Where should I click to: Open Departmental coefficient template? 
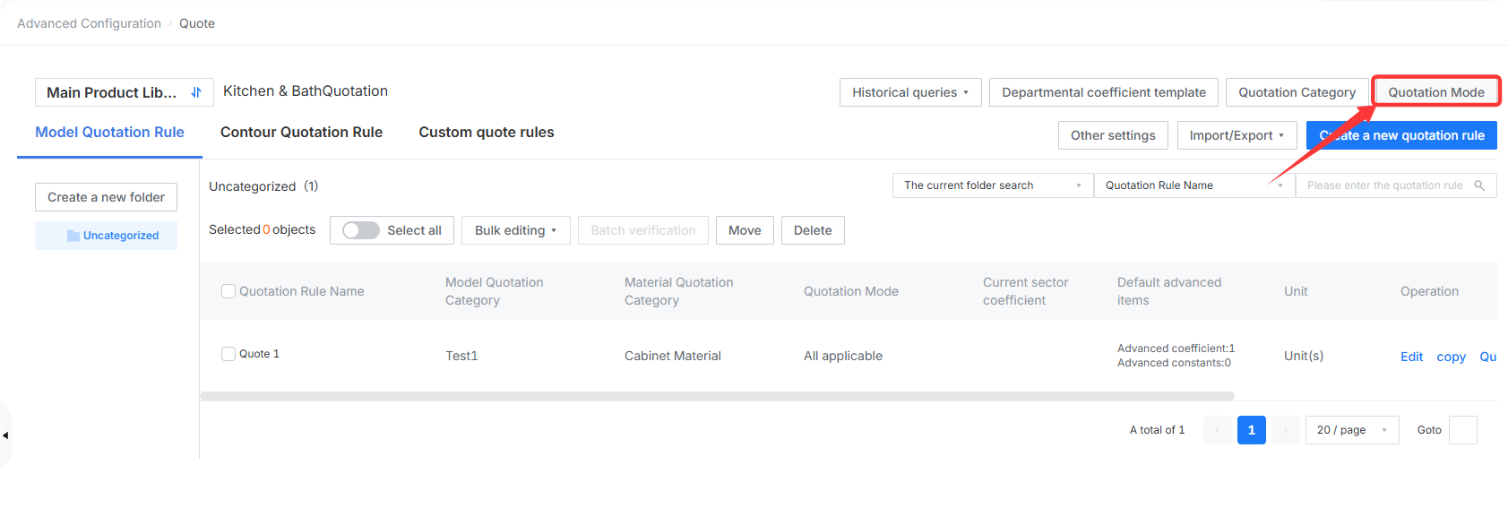click(x=1104, y=92)
